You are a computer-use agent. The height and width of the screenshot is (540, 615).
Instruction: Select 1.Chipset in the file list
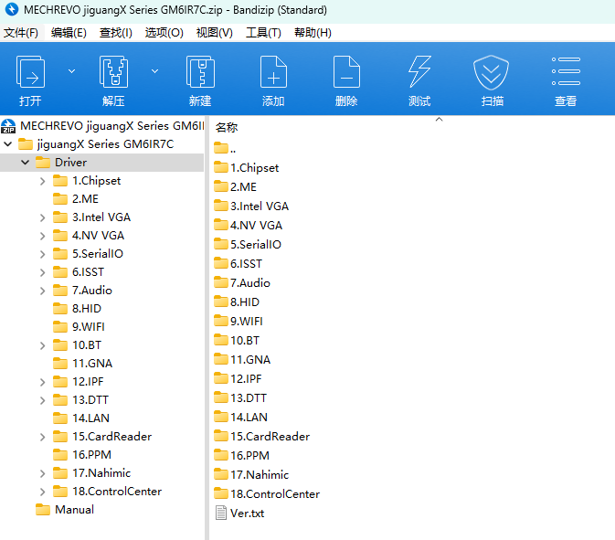[x=247, y=168]
